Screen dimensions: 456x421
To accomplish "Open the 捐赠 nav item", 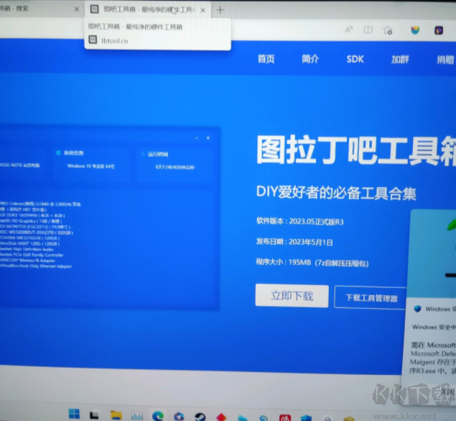I will 445,60.
